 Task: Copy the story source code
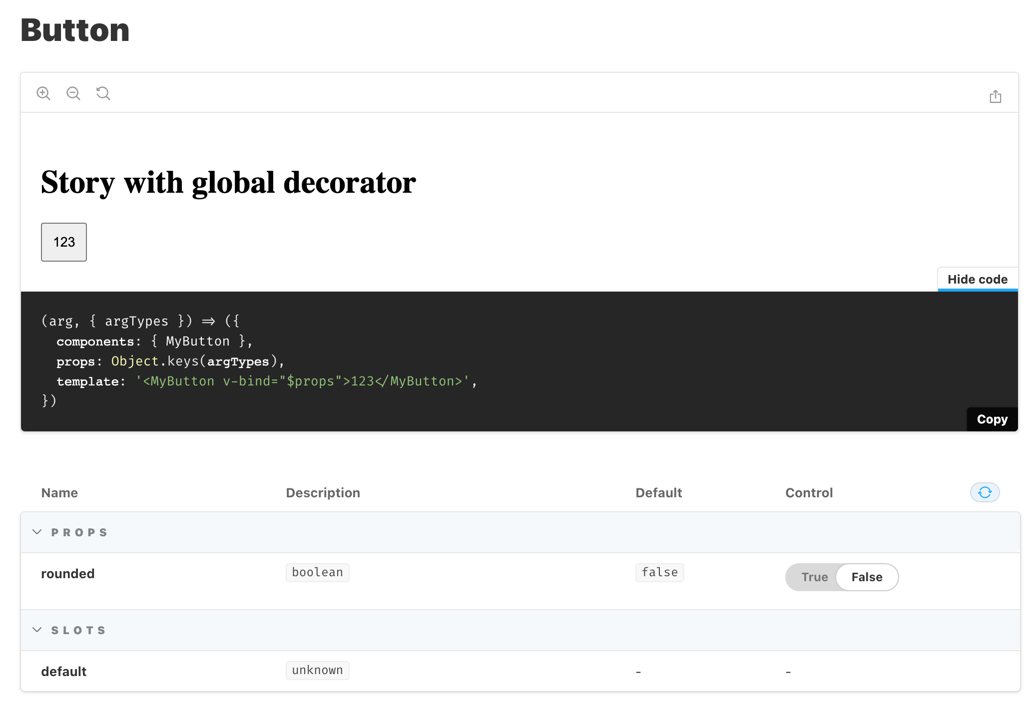coord(992,419)
